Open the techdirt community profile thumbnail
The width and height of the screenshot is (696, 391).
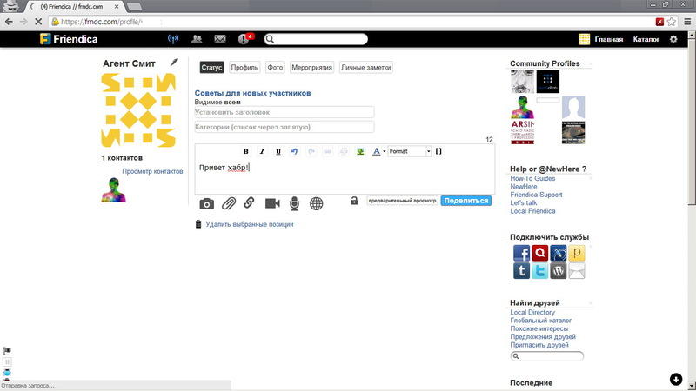pyautogui.click(x=548, y=82)
